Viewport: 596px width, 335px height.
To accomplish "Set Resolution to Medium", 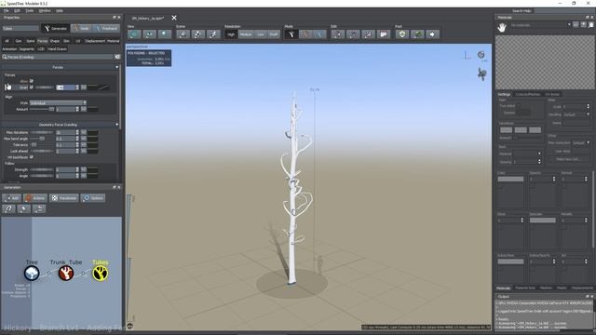I will coord(246,34).
